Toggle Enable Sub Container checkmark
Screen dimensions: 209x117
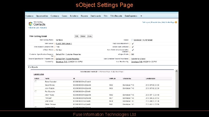[x=133, y=47]
